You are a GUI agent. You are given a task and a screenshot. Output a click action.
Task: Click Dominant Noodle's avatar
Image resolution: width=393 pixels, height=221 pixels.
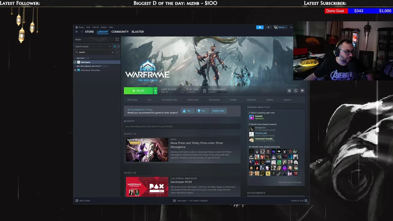251,140
